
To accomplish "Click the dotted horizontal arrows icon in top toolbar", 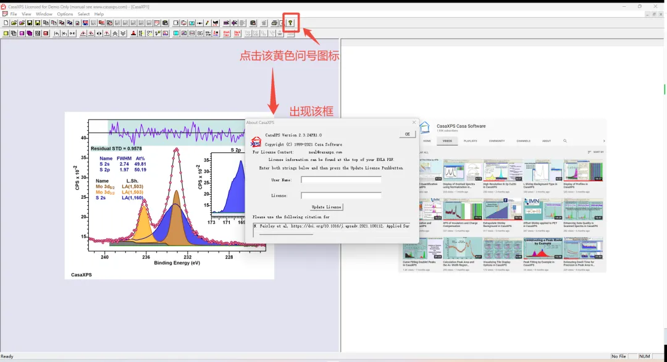I will pos(199,23).
